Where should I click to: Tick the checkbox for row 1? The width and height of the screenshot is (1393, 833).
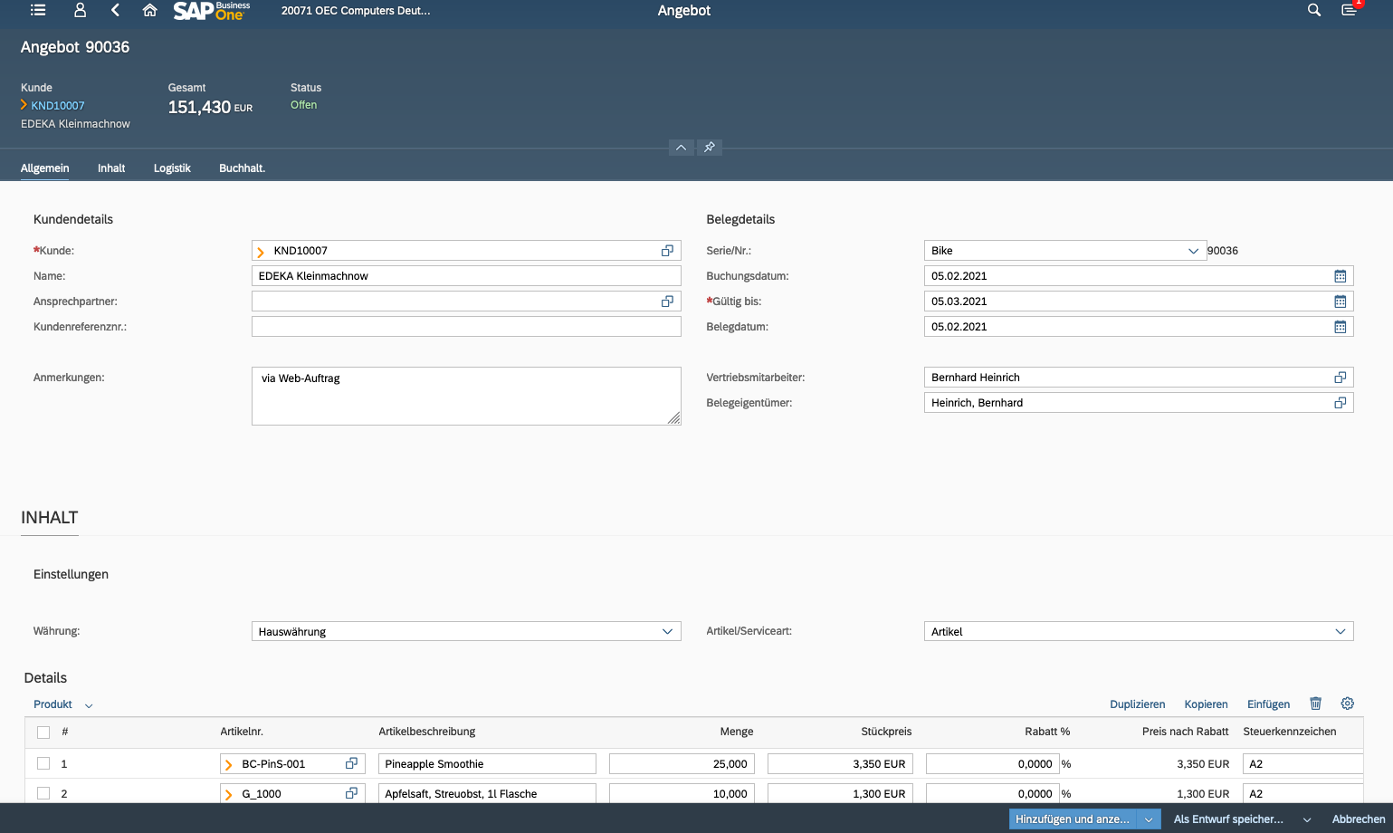pyautogui.click(x=43, y=764)
